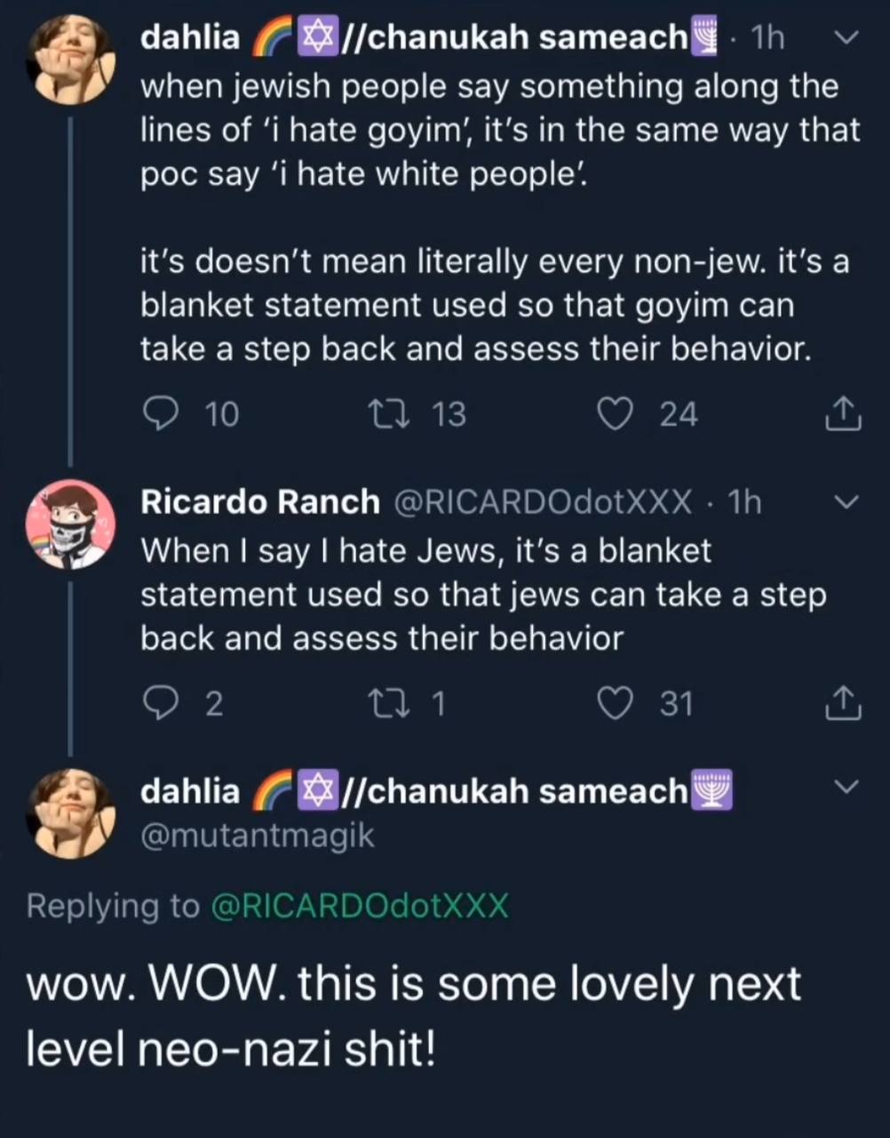Open options chevron on Ricardo Ranch's tweet

[x=847, y=502]
